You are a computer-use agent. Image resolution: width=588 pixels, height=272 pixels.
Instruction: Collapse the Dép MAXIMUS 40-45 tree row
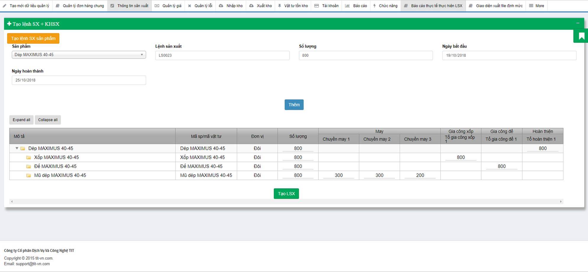pos(17,148)
